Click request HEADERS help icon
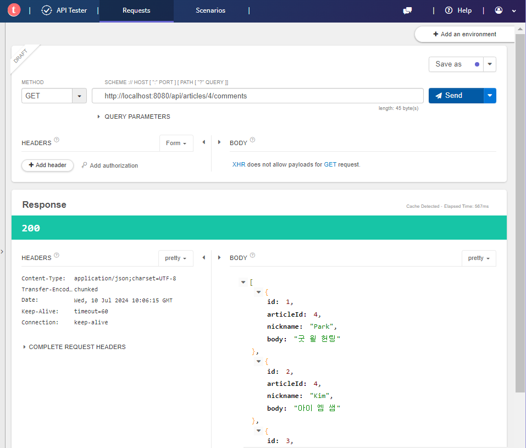 (57, 140)
